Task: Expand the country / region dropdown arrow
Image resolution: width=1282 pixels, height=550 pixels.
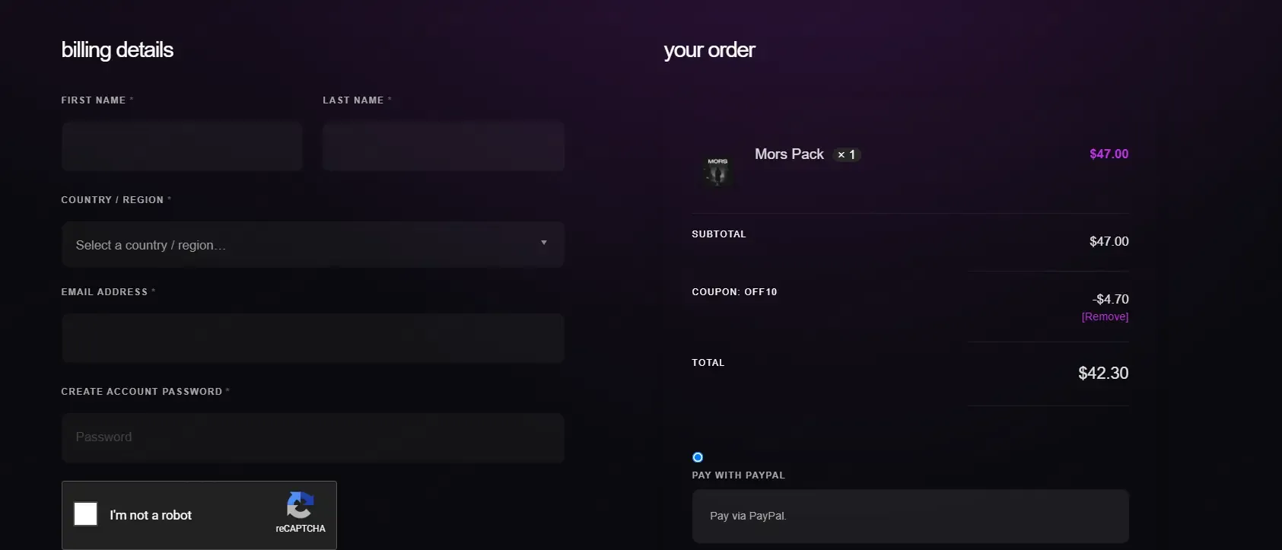Action: (x=544, y=243)
